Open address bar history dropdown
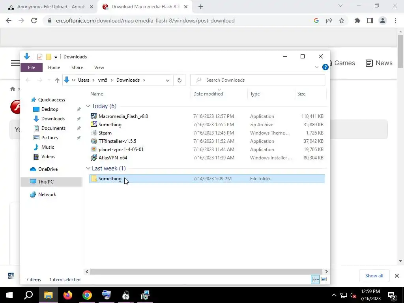The height and width of the screenshot is (303, 404). 167,80
